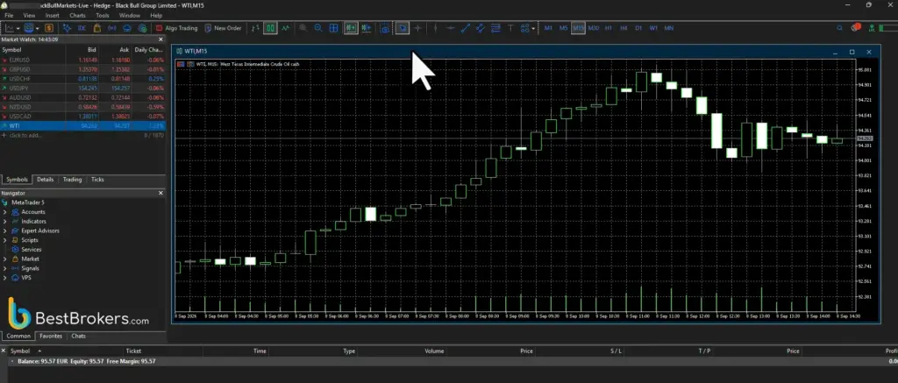Zoom out on the chart
Image resolution: width=898 pixels, height=383 pixels.
coord(318,28)
